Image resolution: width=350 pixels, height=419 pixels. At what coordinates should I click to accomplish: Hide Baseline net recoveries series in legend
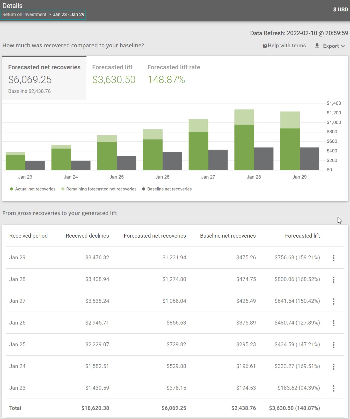[167, 189]
